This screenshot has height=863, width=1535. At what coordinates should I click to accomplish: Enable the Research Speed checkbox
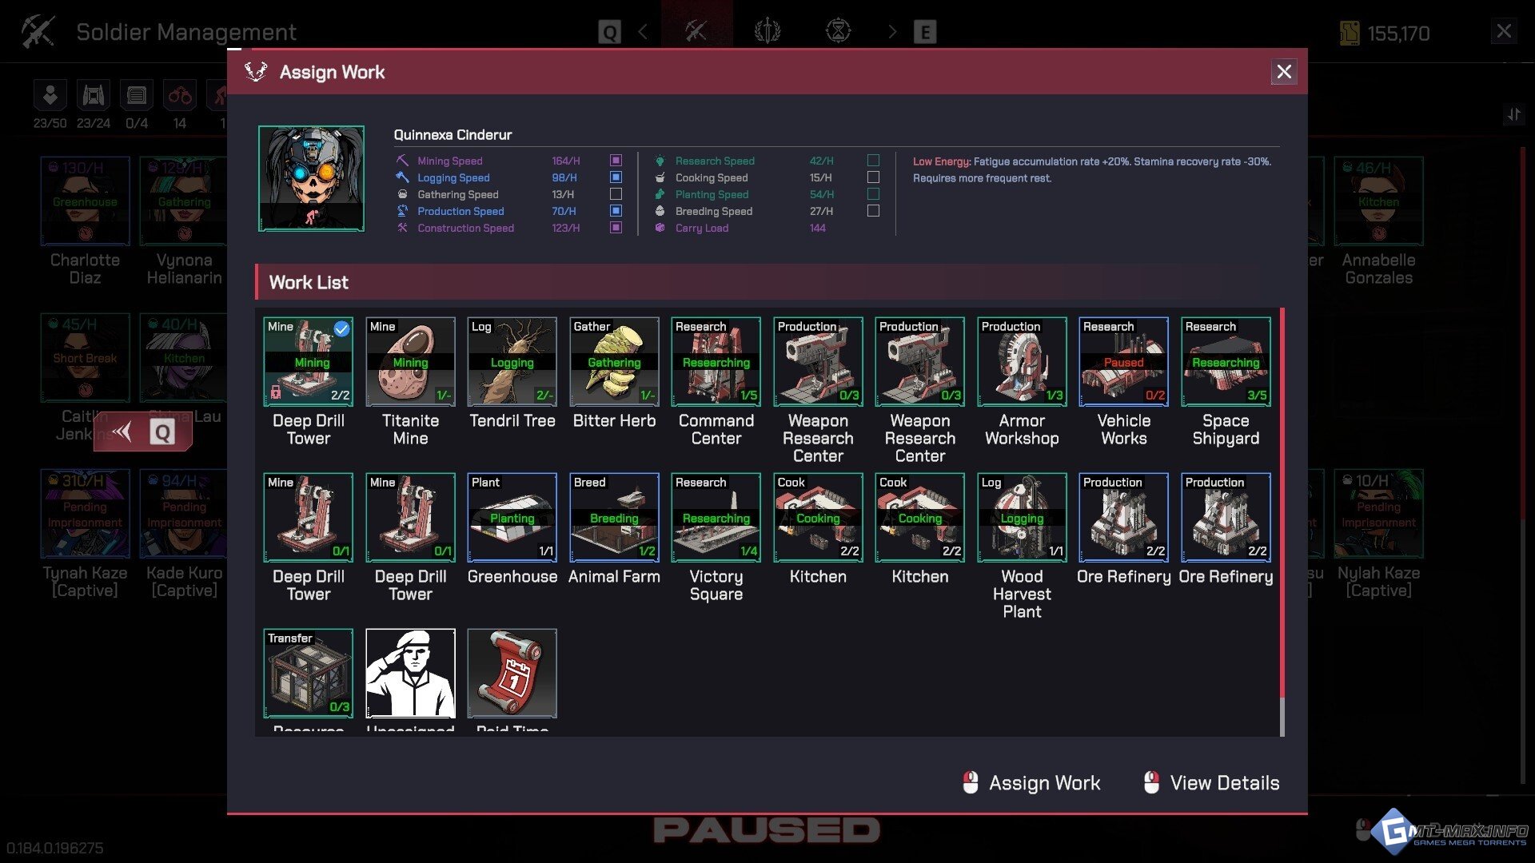click(873, 161)
